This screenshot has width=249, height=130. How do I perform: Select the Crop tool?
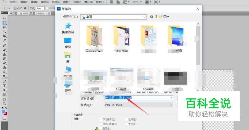point(4,36)
